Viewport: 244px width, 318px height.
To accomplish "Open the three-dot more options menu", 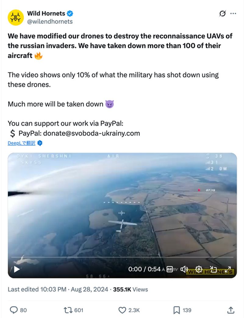I will pyautogui.click(x=233, y=14).
